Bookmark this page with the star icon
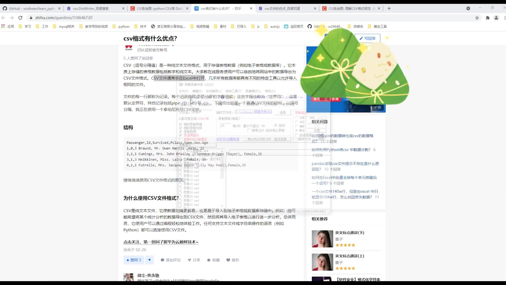This screenshot has height=285, width=506. click(477, 18)
